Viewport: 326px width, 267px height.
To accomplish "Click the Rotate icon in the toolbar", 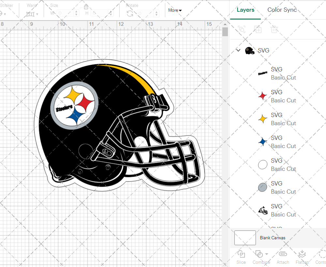I will [130, 13].
